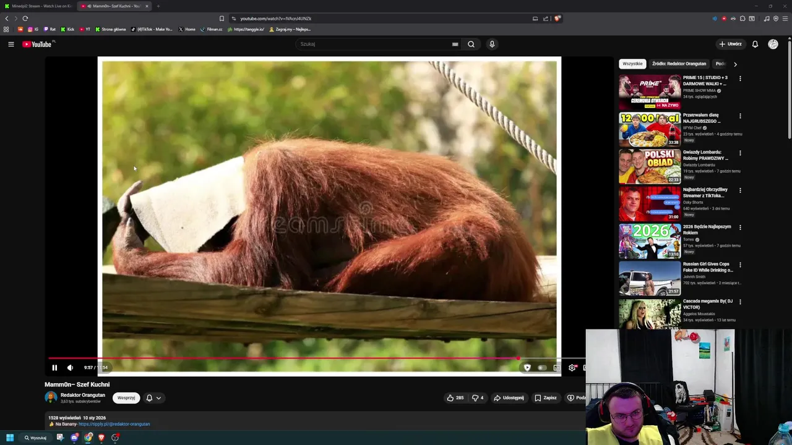Screen dimensions: 792x445
Task: Click the shield play icon in player controls
Action: 527,368
